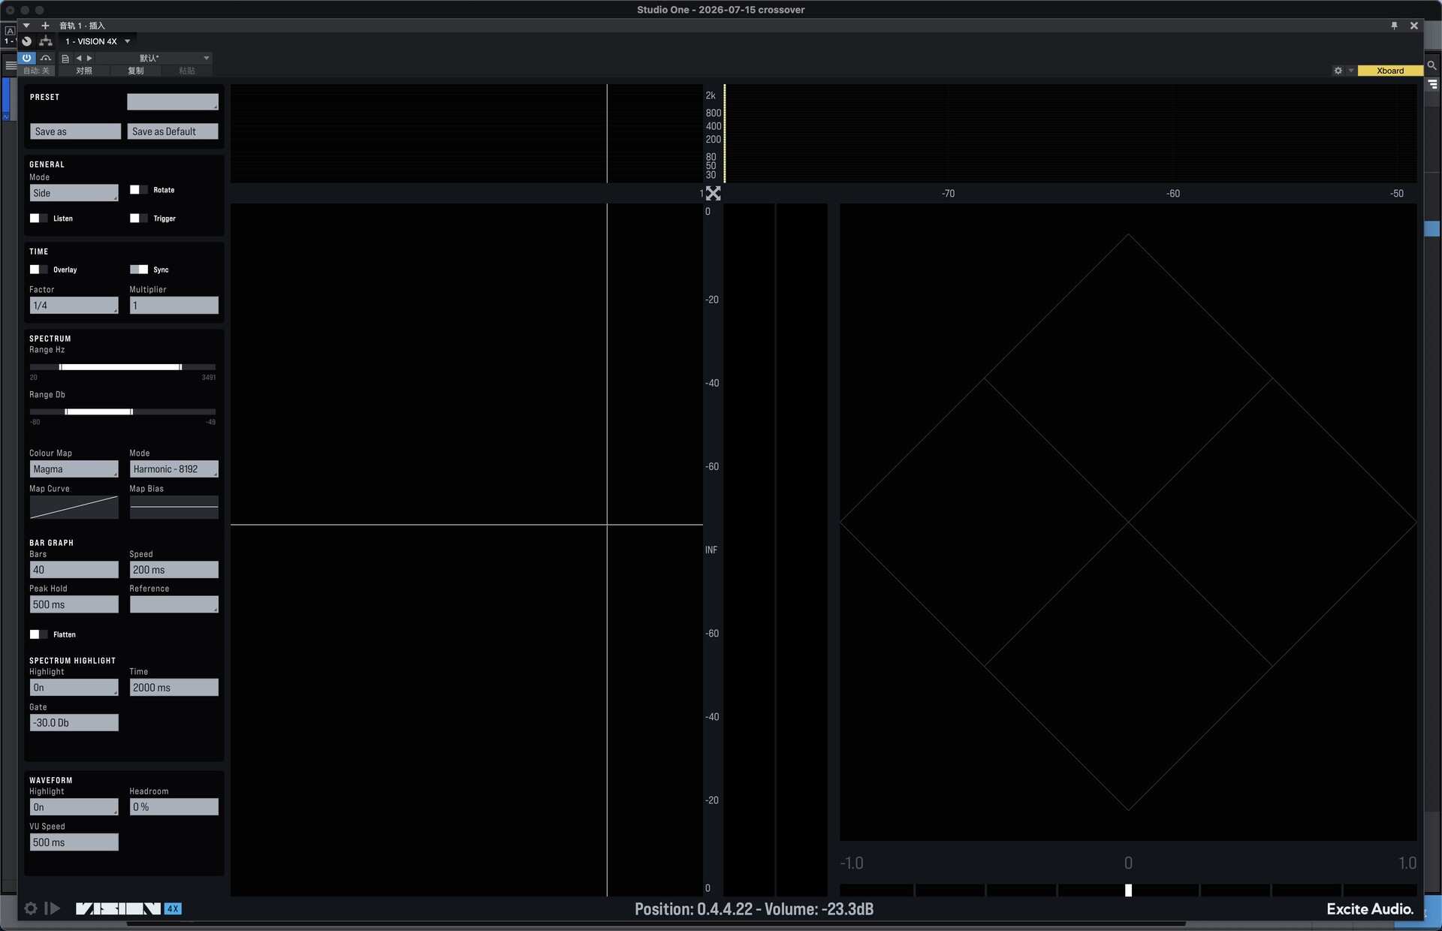Open the Studio One search magnifier
Viewport: 1442px width, 931px height.
[x=1432, y=65]
